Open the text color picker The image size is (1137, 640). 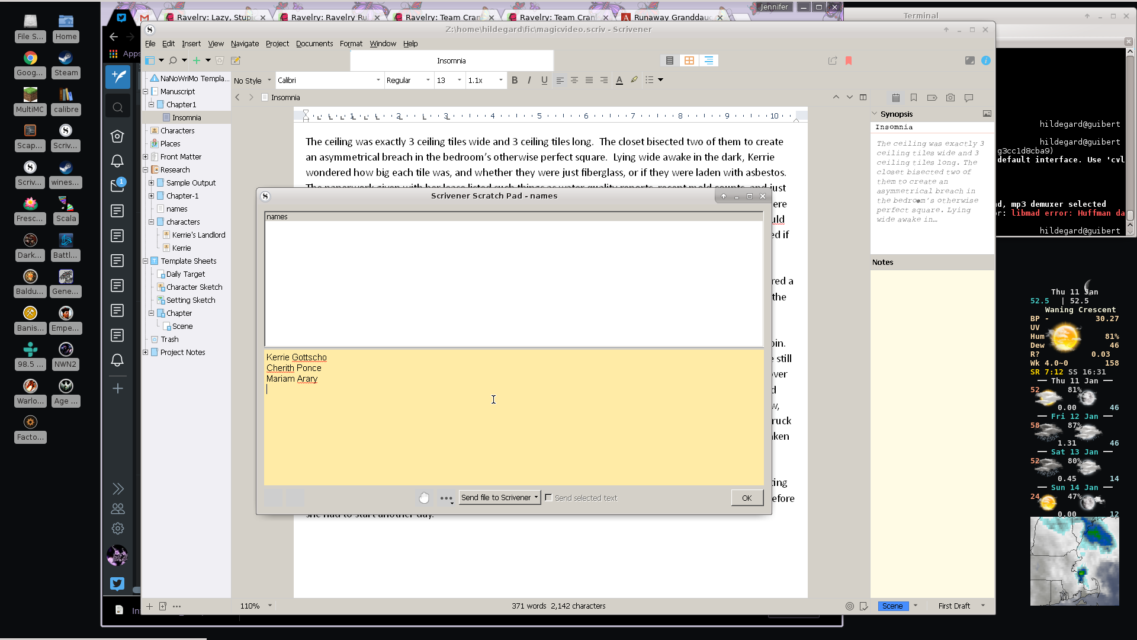(x=619, y=80)
